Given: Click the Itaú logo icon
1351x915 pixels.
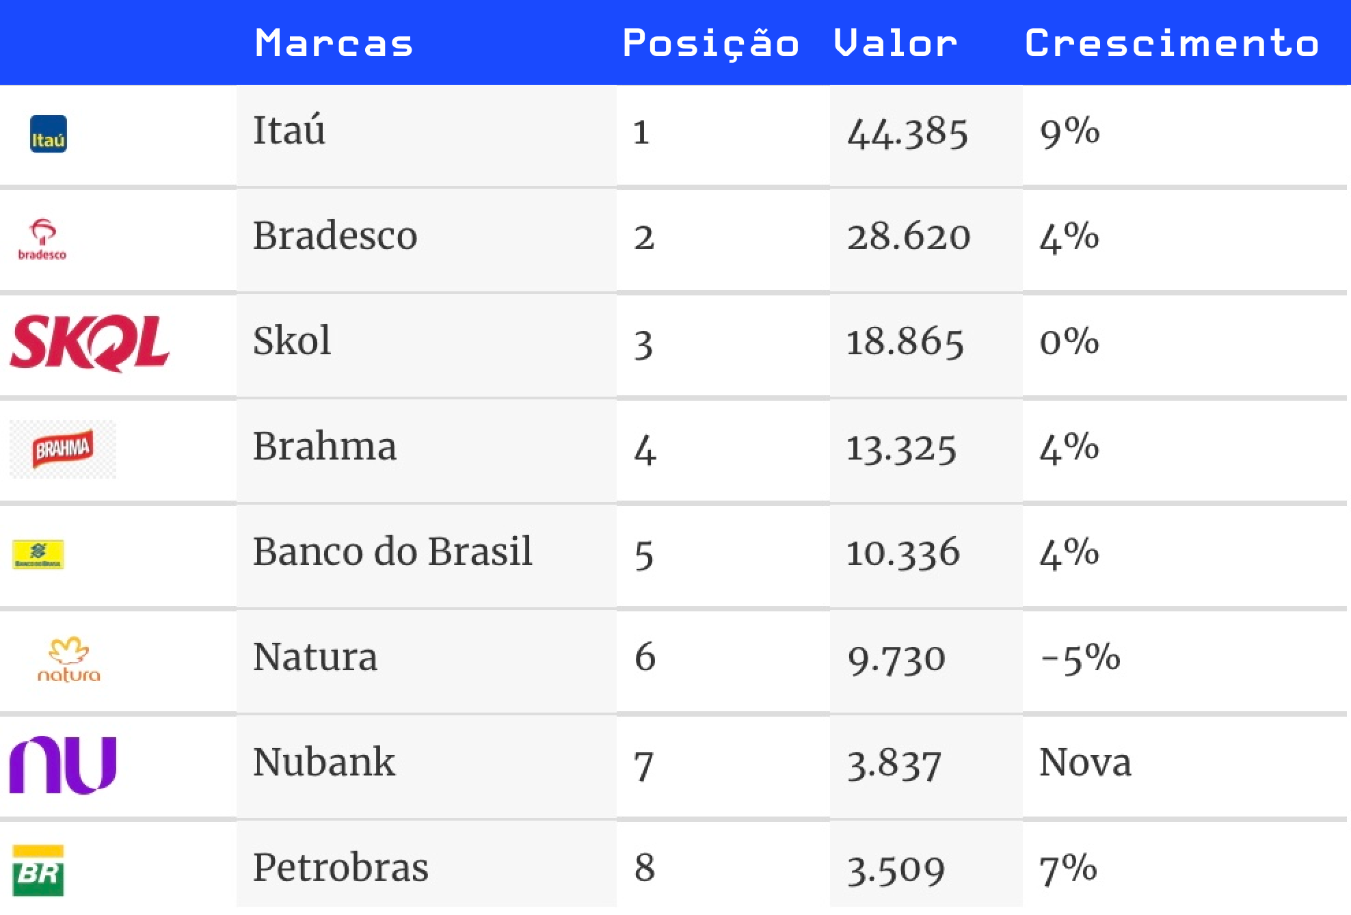Looking at the screenshot, I should point(49,134).
